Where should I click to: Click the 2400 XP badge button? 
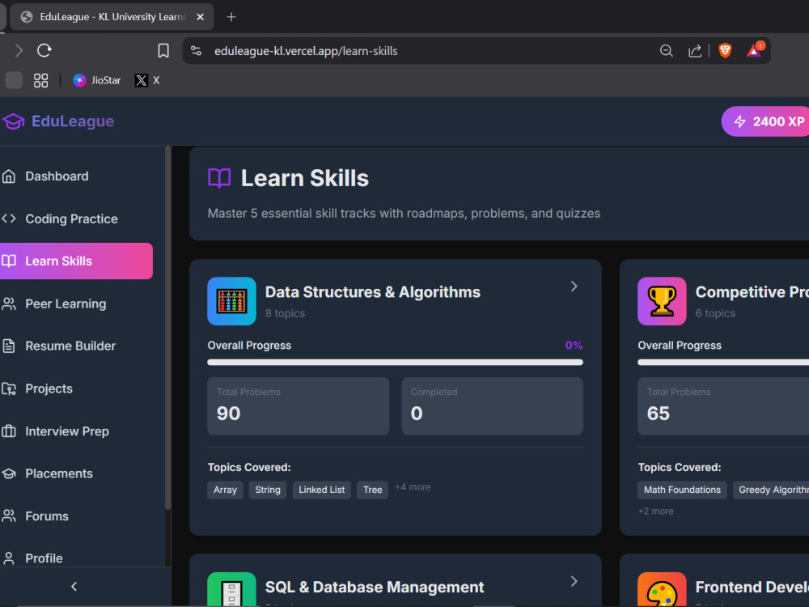pyautogui.click(x=765, y=122)
